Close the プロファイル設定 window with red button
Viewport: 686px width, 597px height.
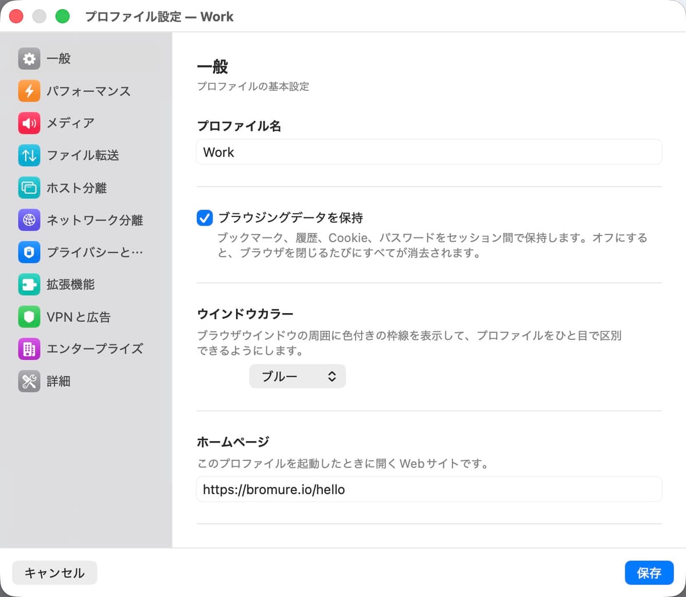(16, 17)
